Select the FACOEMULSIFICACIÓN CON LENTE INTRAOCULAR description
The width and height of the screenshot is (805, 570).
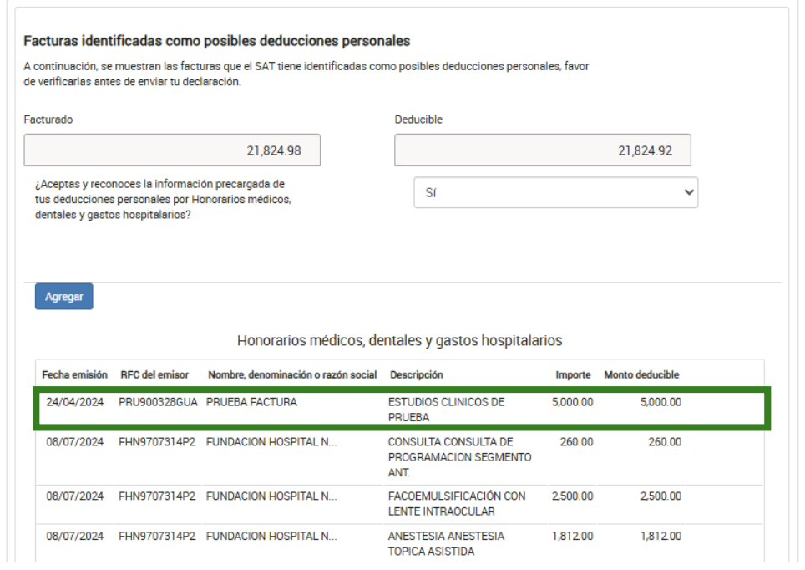(457, 503)
